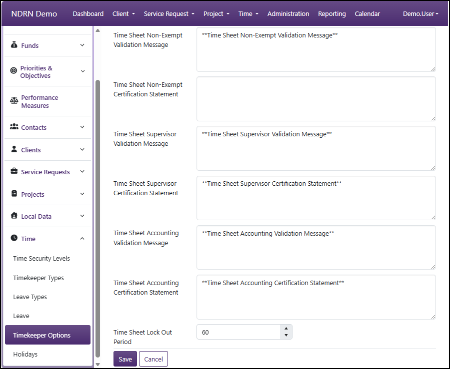Viewport: 450px width, 369px height.
Task: Open the Leave sidebar item
Action: click(21, 316)
